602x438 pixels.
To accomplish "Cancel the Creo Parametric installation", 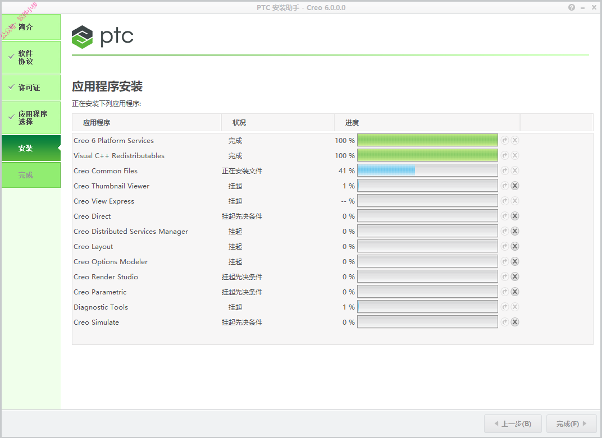I will coord(515,292).
